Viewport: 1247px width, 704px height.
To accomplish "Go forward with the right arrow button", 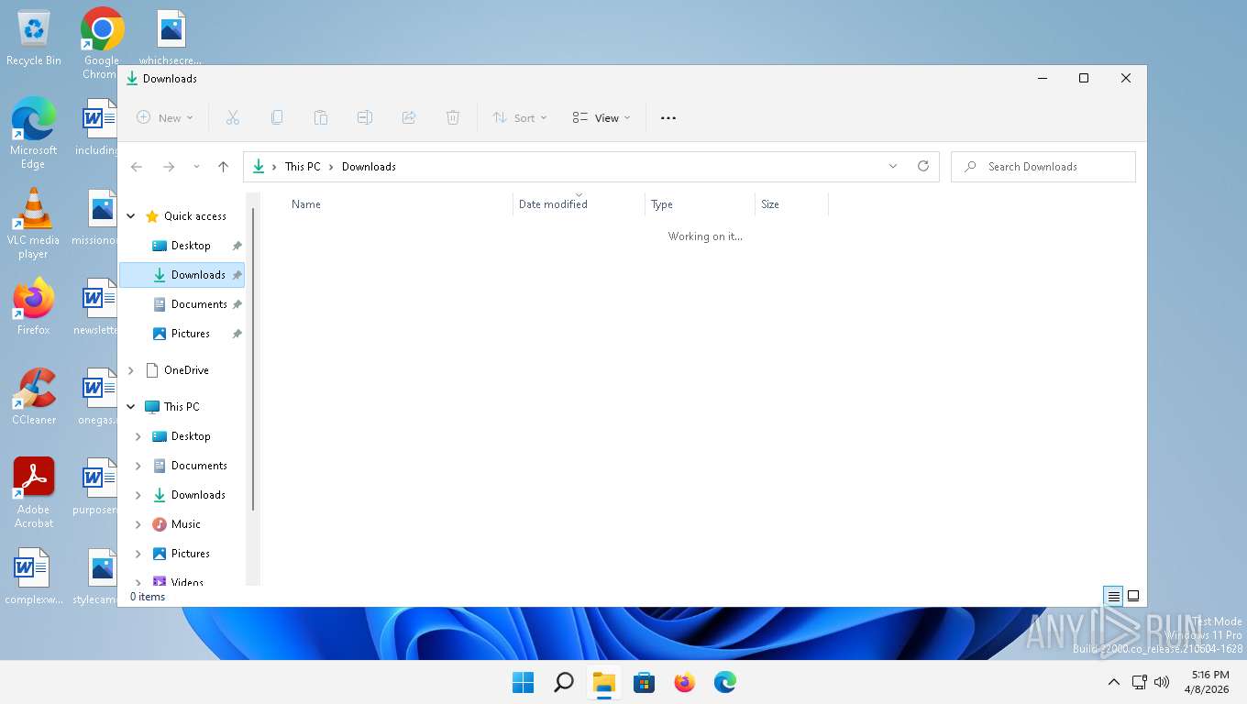I will coord(169,167).
